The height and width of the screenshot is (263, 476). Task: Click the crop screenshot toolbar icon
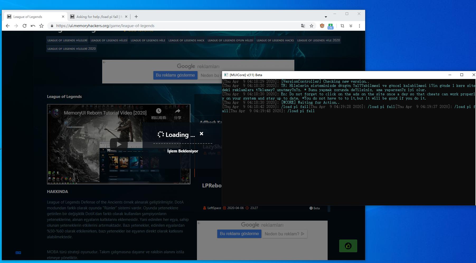coord(342,26)
